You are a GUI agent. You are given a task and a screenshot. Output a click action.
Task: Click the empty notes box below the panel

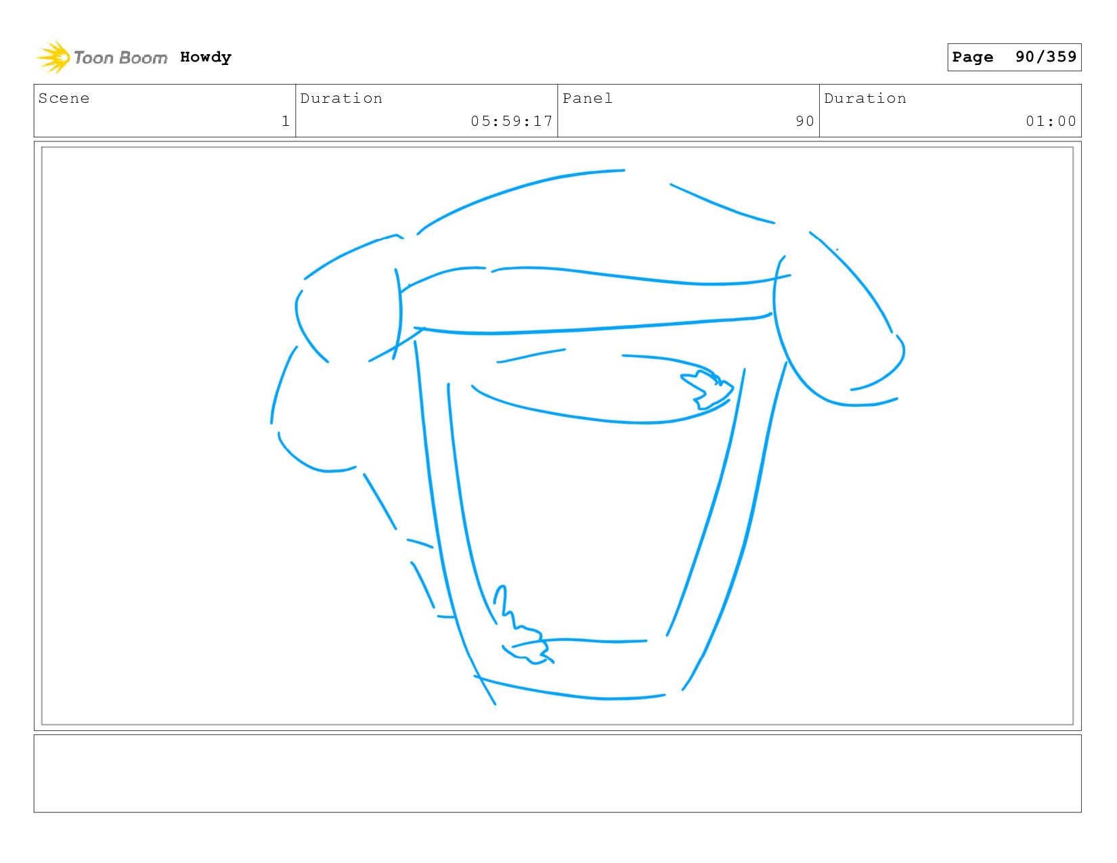557,774
